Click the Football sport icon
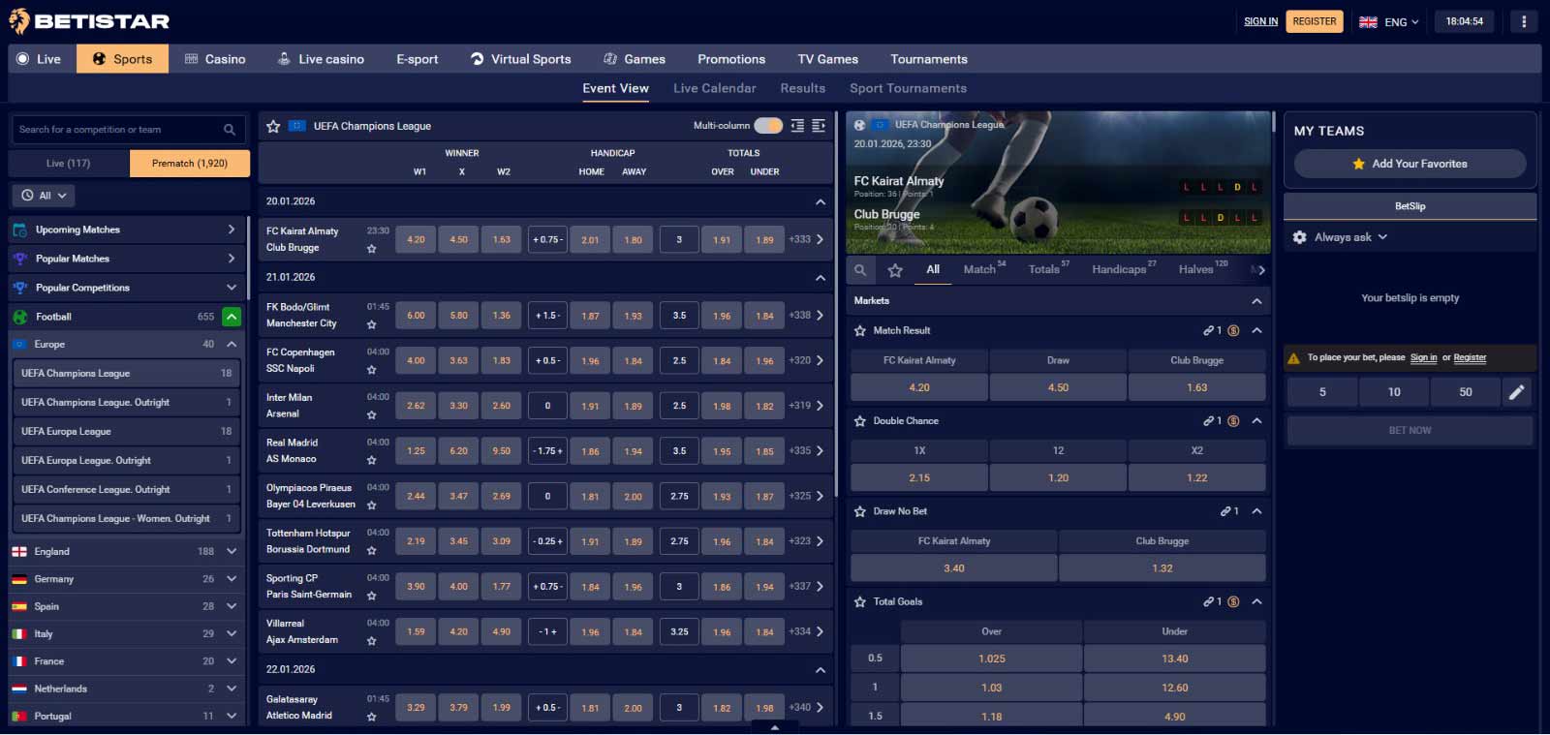This screenshot has width=1550, height=735. click(x=19, y=317)
